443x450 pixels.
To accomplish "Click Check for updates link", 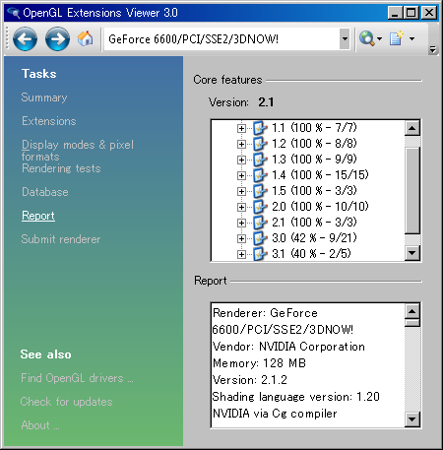I will (66, 402).
